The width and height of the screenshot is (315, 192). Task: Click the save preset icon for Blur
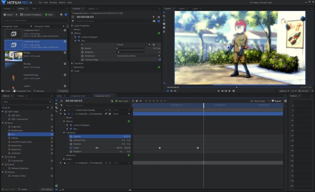pyautogui.click(x=154, y=45)
